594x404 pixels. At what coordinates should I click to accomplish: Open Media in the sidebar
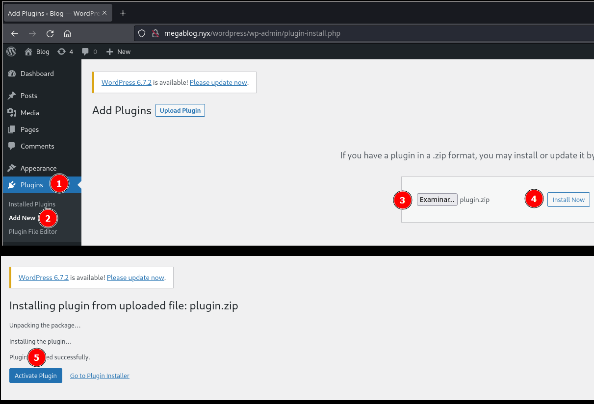[29, 113]
